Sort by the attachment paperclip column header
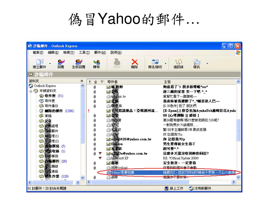 point(95,82)
